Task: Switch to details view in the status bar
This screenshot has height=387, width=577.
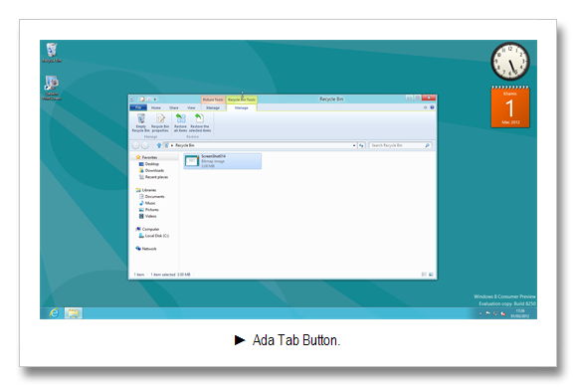Action: pyautogui.click(x=424, y=275)
